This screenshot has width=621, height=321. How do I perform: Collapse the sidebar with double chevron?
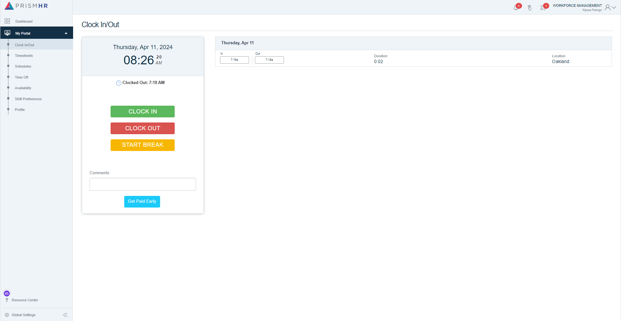[x=65, y=315]
